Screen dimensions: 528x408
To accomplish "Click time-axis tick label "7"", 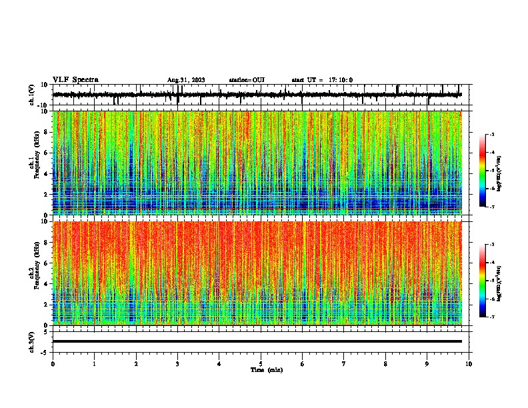I will pos(344,364).
